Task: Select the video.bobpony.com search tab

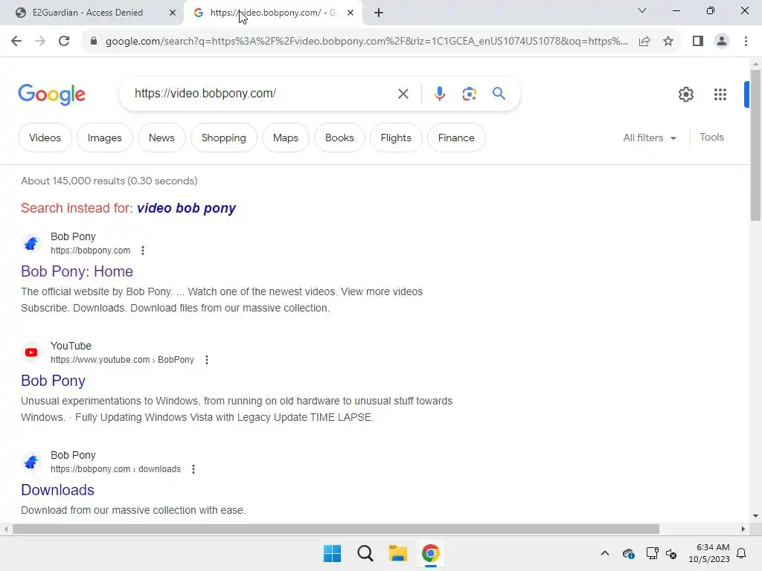Action: click(274, 13)
